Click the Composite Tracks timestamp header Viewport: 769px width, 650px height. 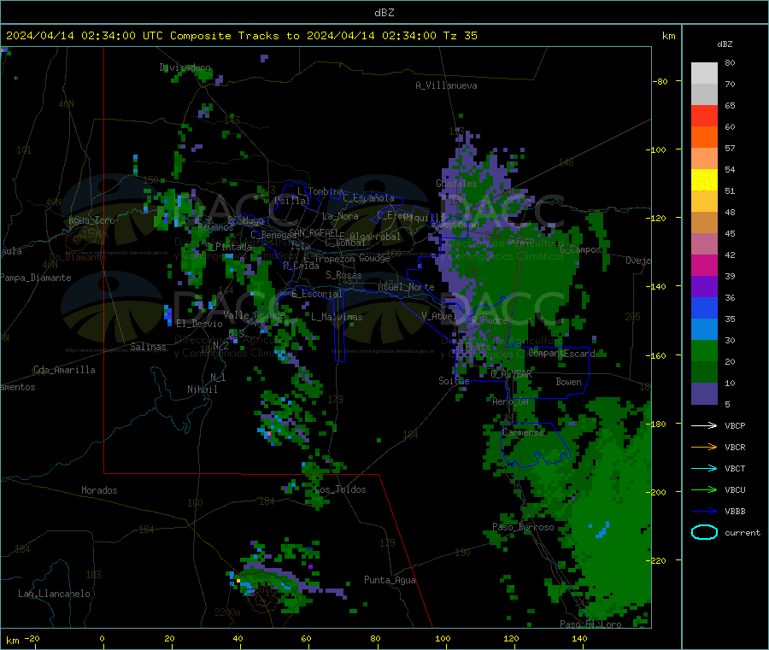coord(242,36)
